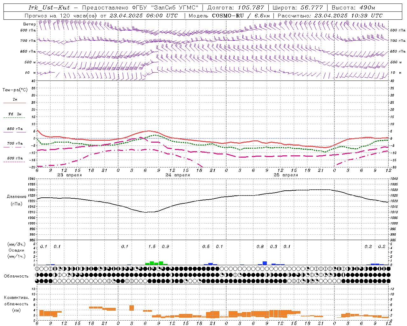Select the elevation text Высота: 490м
Screen dimensions: 407x326
[x=353, y=8]
